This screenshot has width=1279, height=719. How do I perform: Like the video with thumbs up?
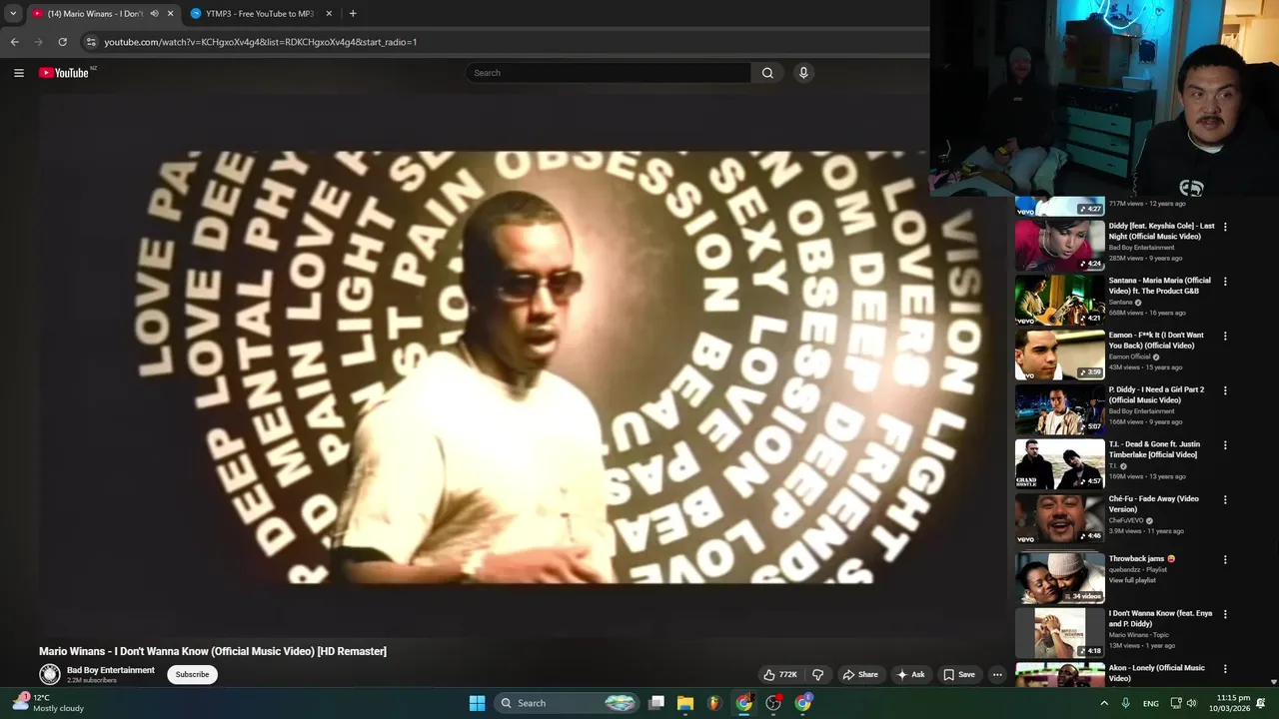coord(780,675)
